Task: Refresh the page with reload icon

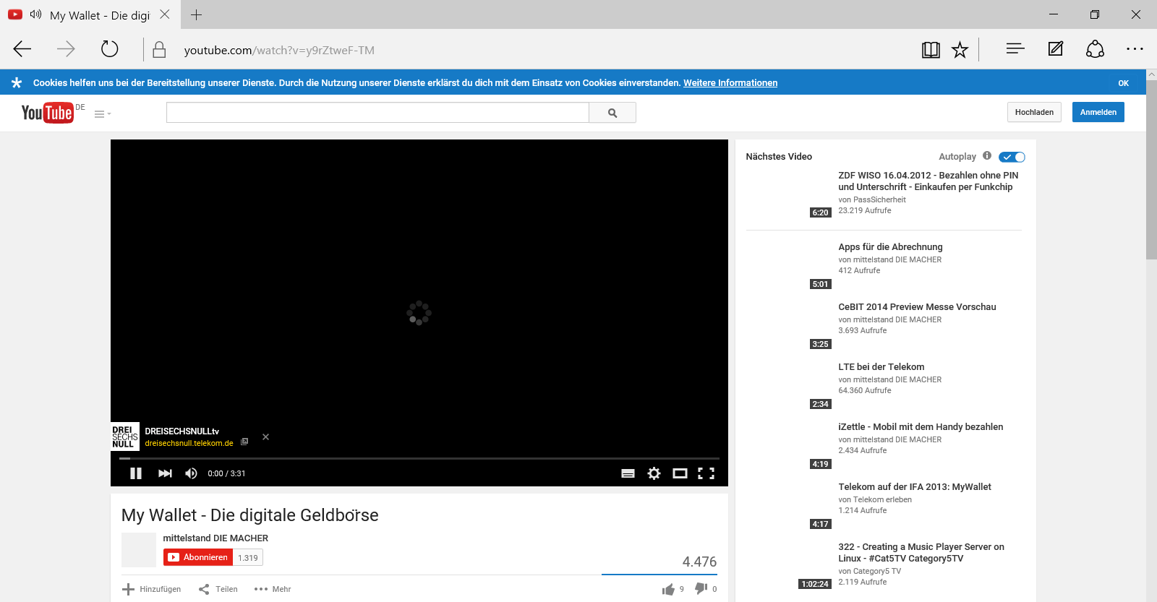Action: tap(109, 49)
